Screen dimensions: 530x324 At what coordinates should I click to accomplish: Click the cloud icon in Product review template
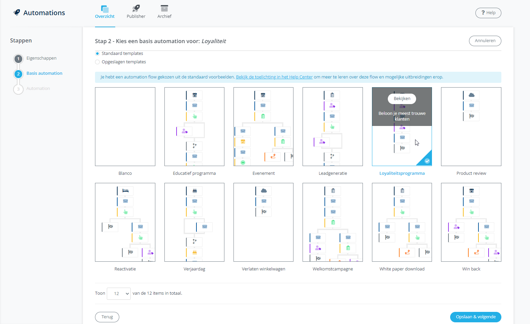(x=471, y=95)
